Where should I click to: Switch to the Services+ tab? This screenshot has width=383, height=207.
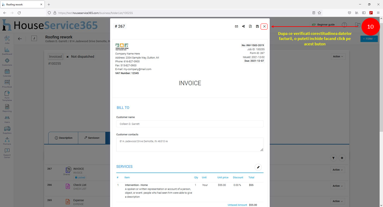point(92,138)
